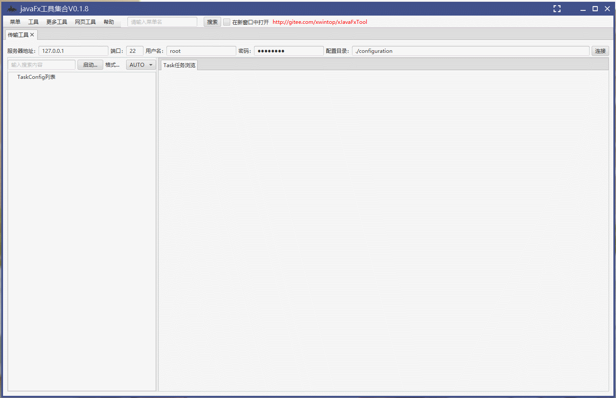616x398 pixels.
Task: Open the 菜单 menu
Action: coord(15,22)
